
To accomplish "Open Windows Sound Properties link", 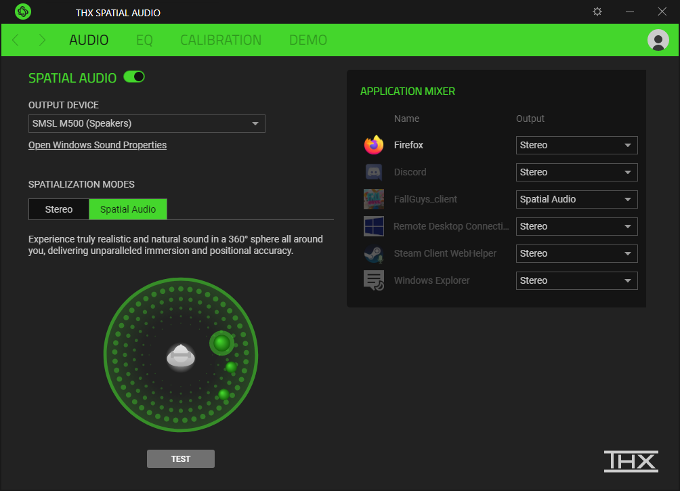I will (98, 145).
